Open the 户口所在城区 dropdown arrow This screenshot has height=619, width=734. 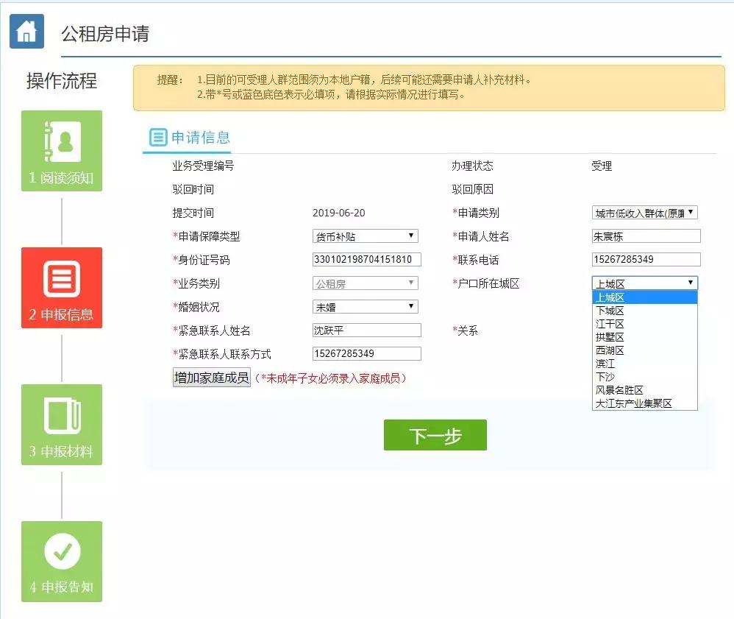[x=691, y=282]
